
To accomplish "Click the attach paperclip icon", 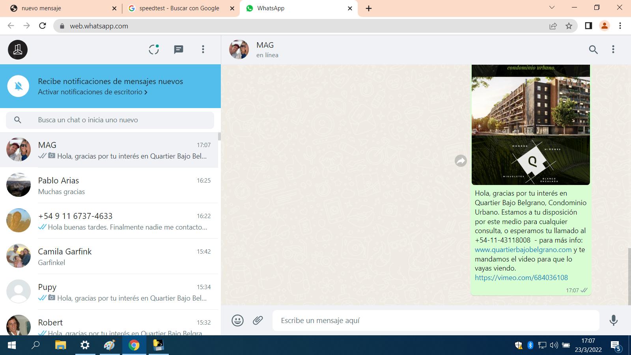I will click(x=258, y=320).
